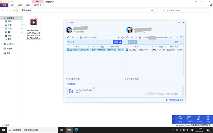Open 文档 in Explorer sidebar
This screenshot has height=133, width=213.
[x=10, y=28]
